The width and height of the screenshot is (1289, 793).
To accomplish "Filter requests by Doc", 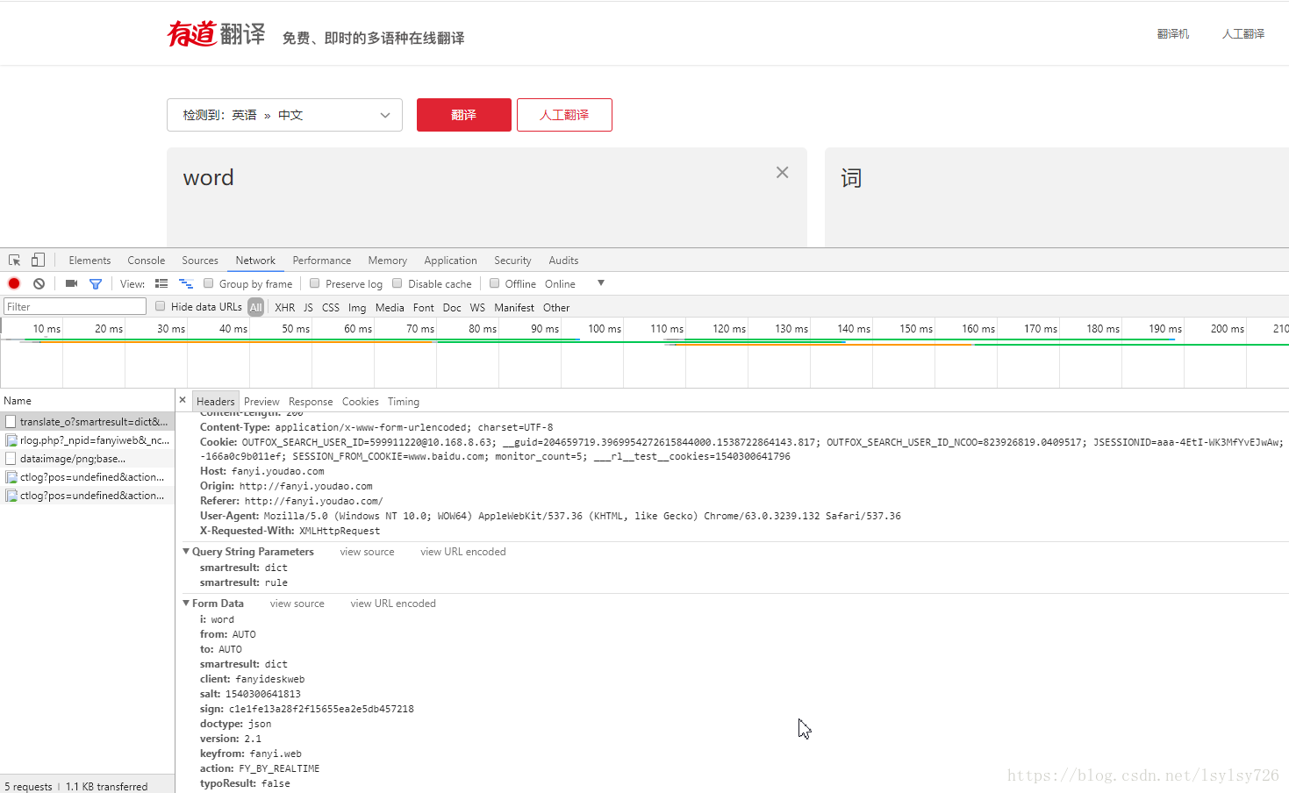I will click(x=452, y=308).
